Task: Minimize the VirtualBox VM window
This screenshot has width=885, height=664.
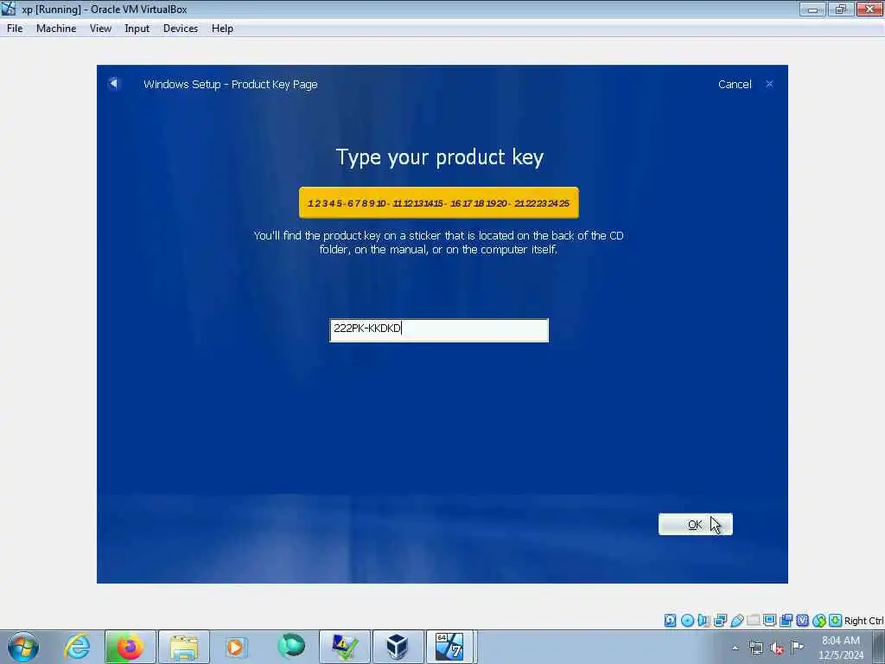Action: tap(812, 9)
